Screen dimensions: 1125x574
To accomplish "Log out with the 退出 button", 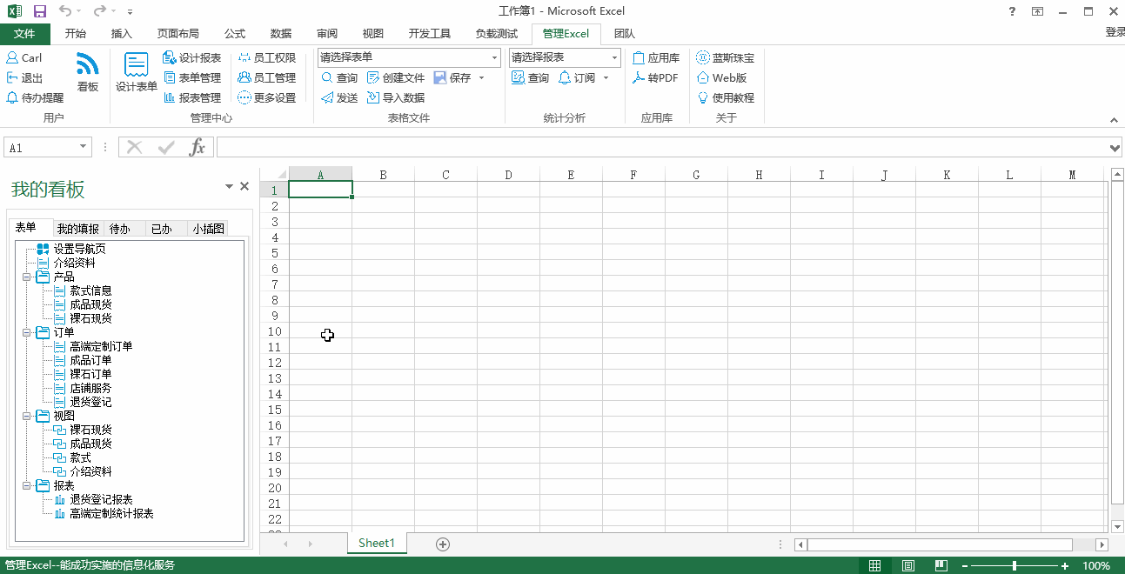I will pyautogui.click(x=24, y=77).
